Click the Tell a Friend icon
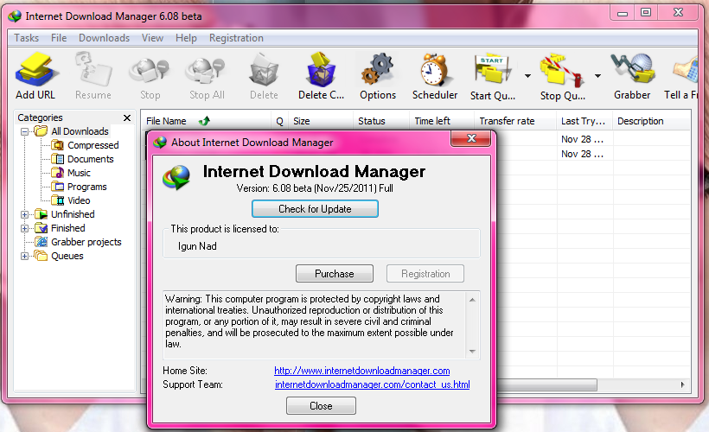 tap(686, 71)
